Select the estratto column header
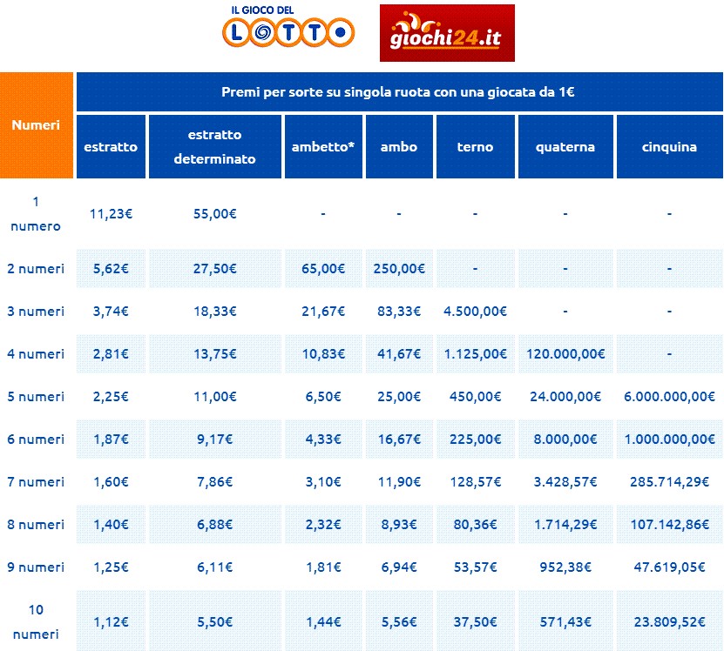Image resolution: width=724 pixels, height=651 pixels. tap(111, 147)
